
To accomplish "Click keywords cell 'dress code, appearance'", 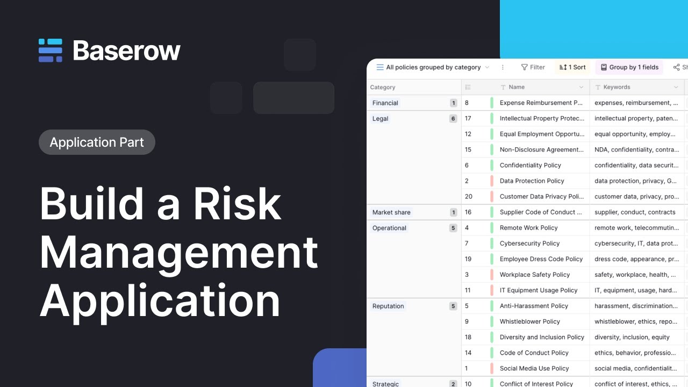I will click(637, 259).
